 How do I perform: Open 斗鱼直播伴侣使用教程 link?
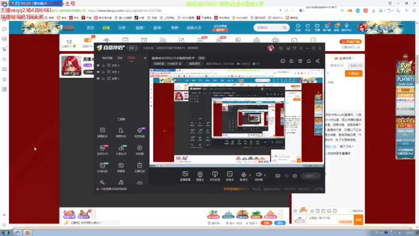tap(113, 189)
